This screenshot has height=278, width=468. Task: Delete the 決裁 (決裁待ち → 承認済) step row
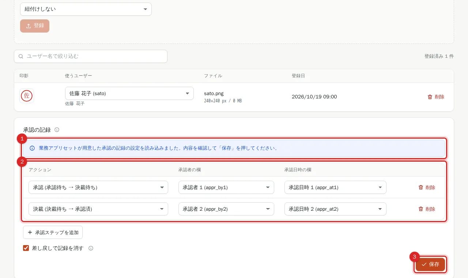point(427,209)
